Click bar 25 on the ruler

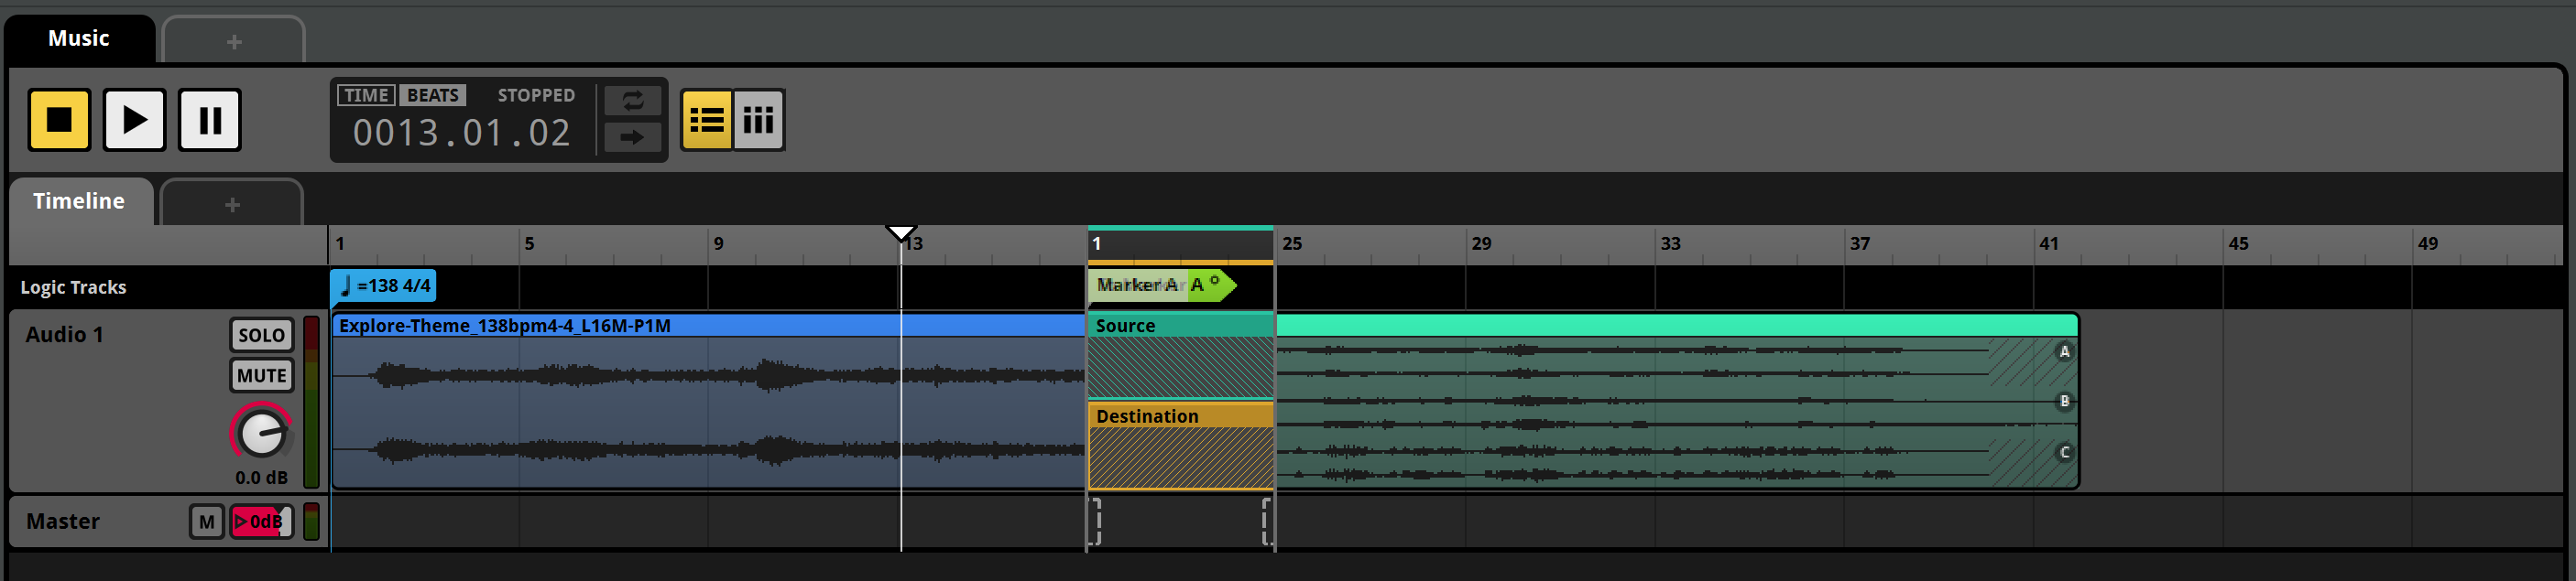(x=1292, y=243)
